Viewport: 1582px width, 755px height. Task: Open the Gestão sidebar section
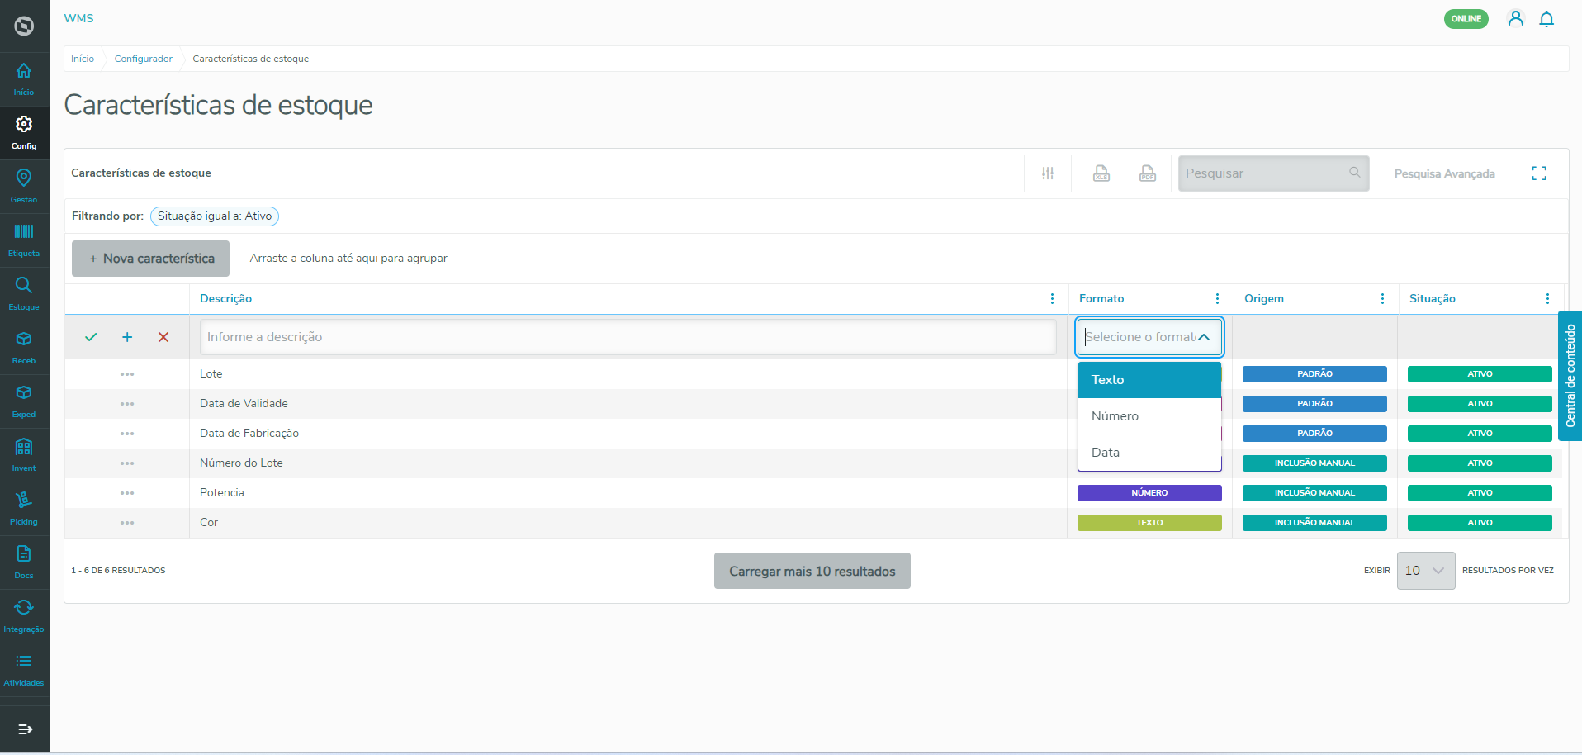pyautogui.click(x=24, y=187)
